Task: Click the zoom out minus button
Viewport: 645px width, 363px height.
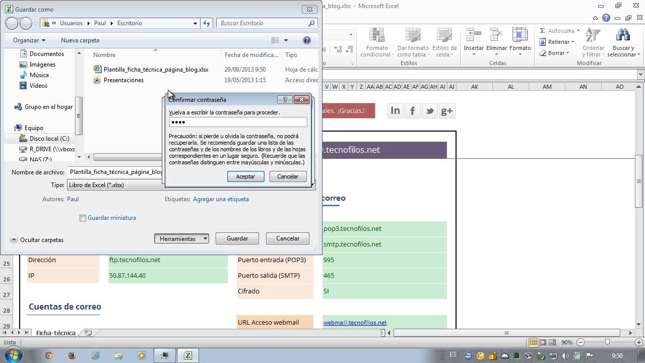Action: 579,342
